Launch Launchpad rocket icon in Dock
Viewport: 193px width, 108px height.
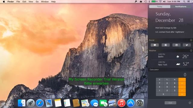[31, 103]
